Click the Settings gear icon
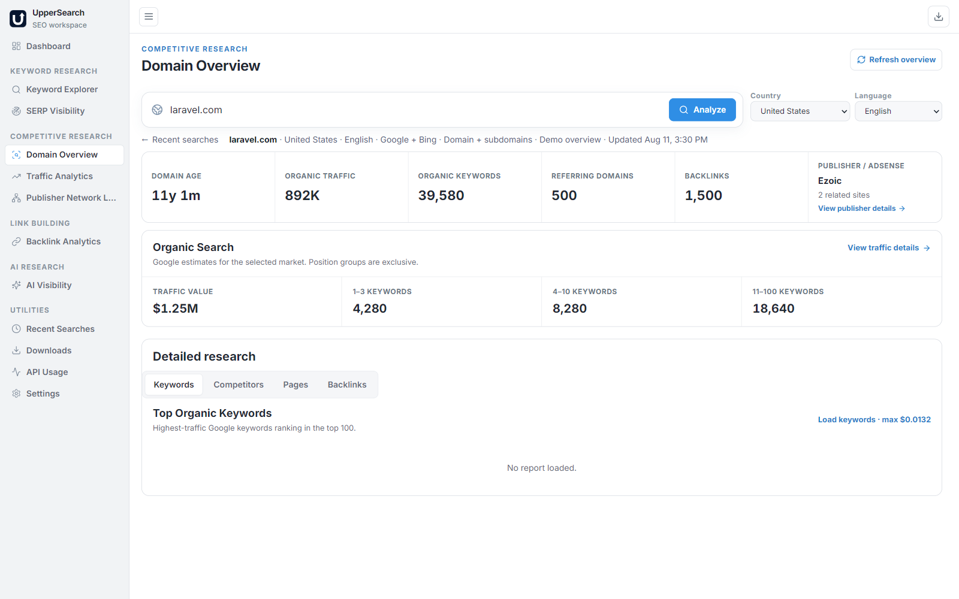Viewport: 959px width, 599px height. (x=16, y=394)
